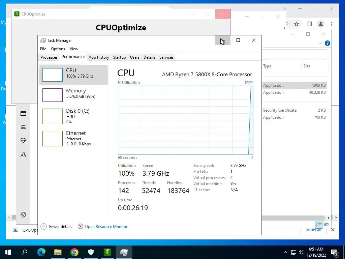The image size is (345, 259).
Task: Click the laptop device icon in sidebar
Action: (23, 127)
